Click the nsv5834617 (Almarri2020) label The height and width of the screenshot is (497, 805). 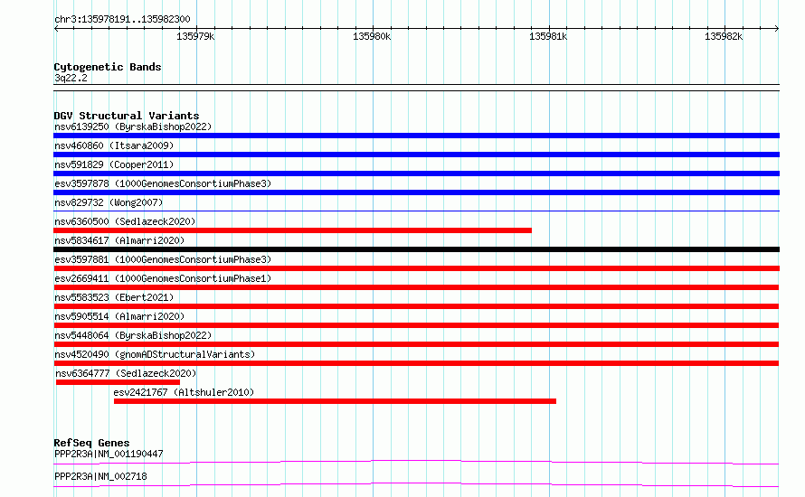tap(119, 240)
